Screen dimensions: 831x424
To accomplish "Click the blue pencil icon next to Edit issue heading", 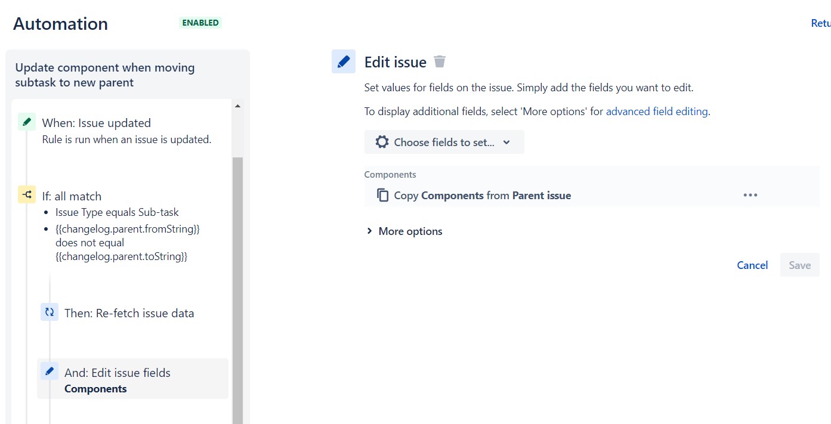I will [343, 61].
